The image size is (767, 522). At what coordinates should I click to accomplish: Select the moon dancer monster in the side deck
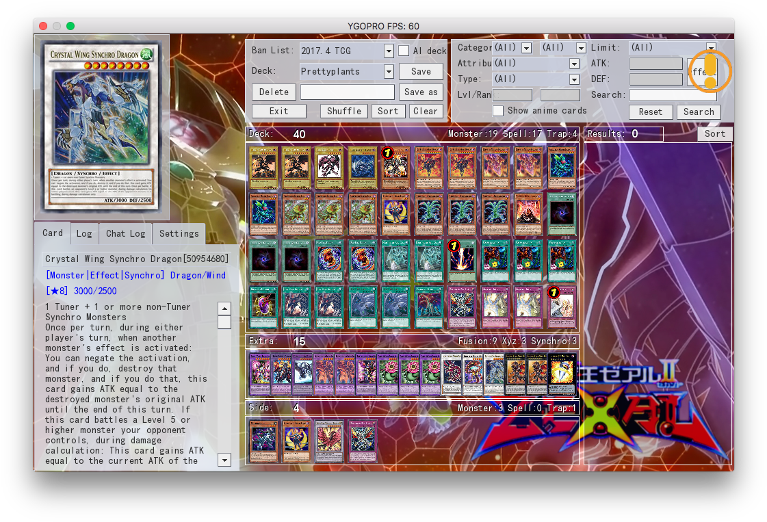tap(296, 441)
